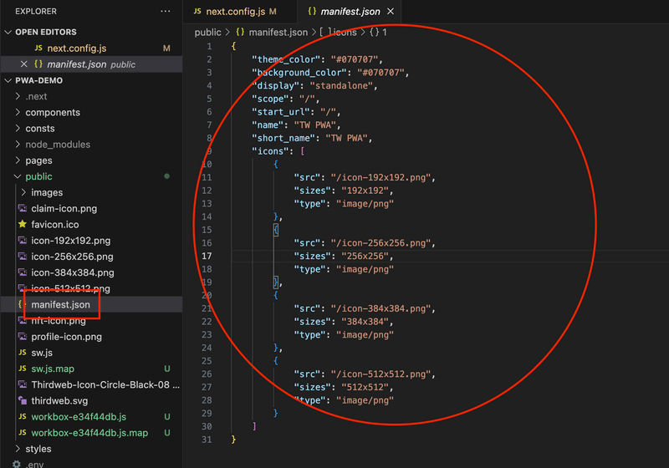Click the EXPLORER panel title

pyautogui.click(x=36, y=12)
